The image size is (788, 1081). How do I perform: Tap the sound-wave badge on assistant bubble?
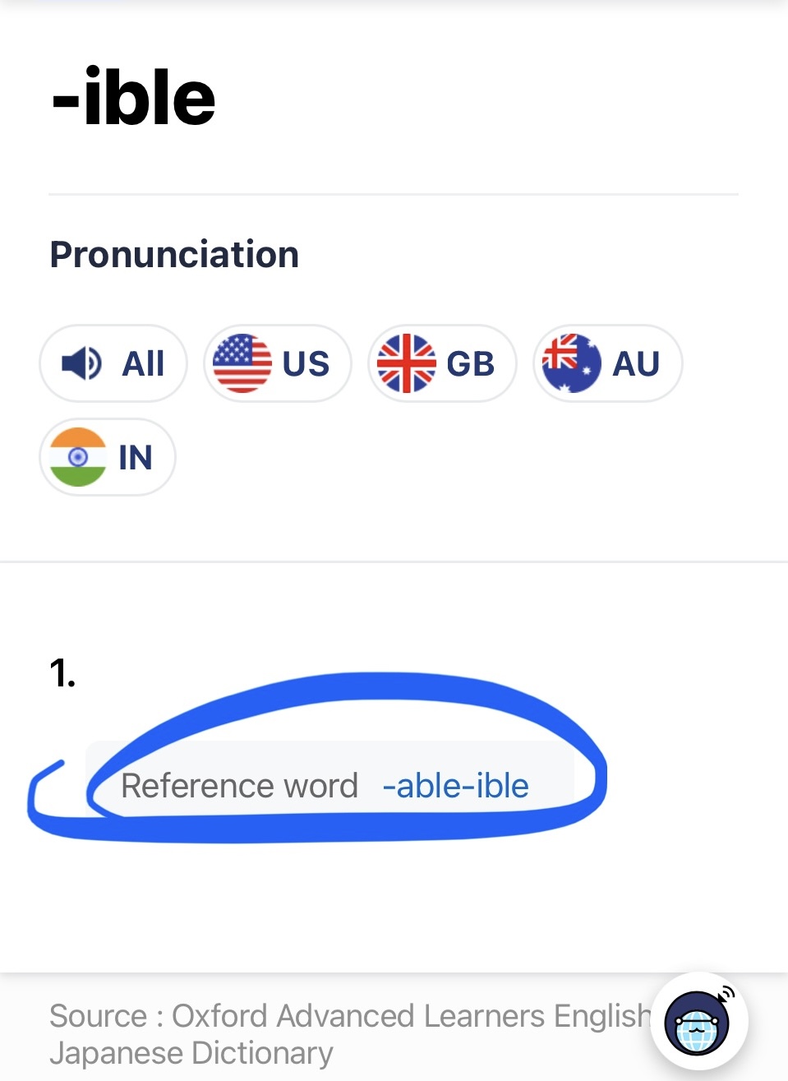coord(726,996)
